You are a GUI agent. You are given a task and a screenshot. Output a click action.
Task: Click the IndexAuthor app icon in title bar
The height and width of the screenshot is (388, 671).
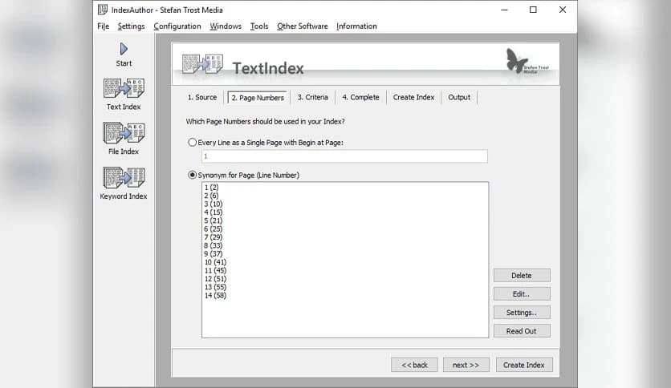coord(102,10)
